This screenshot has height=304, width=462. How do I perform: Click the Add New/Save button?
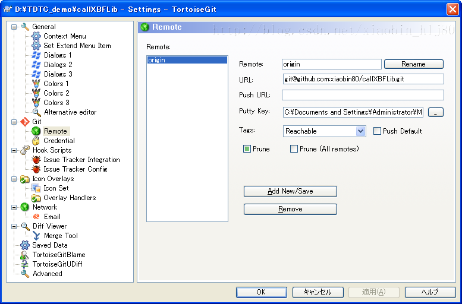pyautogui.click(x=290, y=191)
